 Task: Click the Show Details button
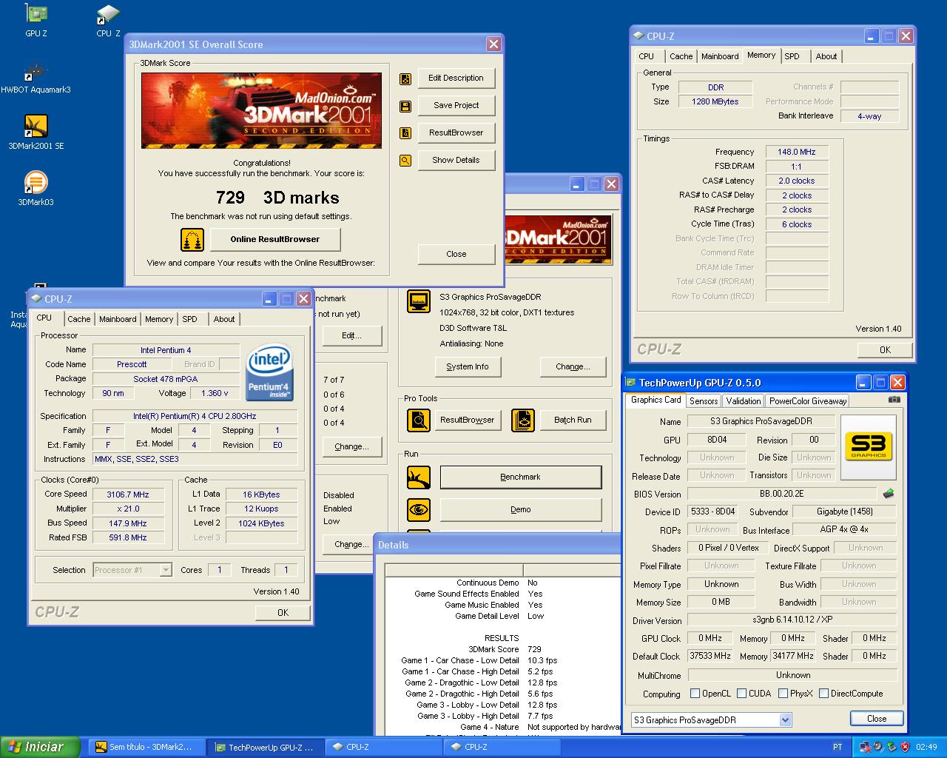pyautogui.click(x=456, y=160)
